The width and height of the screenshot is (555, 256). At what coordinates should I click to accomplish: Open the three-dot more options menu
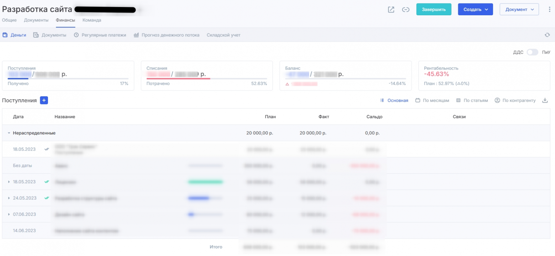[x=550, y=10]
